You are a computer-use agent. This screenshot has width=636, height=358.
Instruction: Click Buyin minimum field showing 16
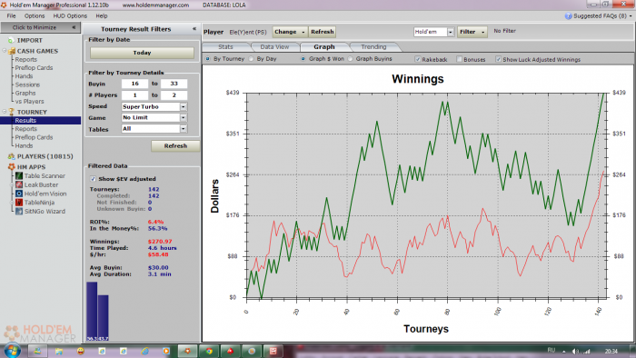134,84
